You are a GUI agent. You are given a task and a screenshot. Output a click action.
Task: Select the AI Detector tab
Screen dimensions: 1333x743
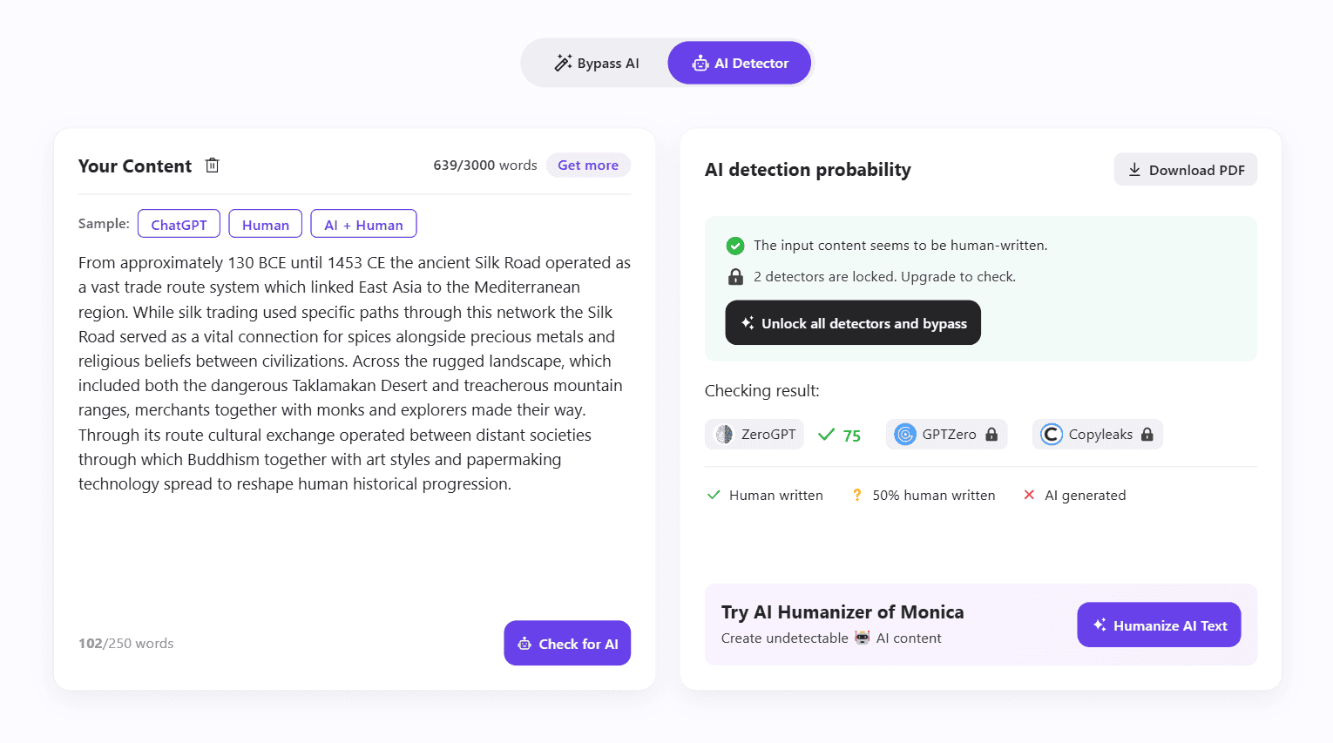740,64
